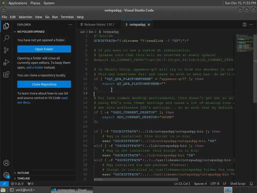This screenshot has width=257, height=193.
Task: Switch to the Release Notes: 1.91.1 tab
Action: point(99,25)
